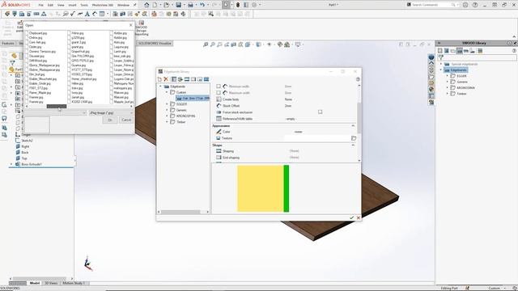Screen dimensions: 518x291
Task: Click the SOLIDWORKS Resources icon atop the right task pane
Action: [431, 57]
